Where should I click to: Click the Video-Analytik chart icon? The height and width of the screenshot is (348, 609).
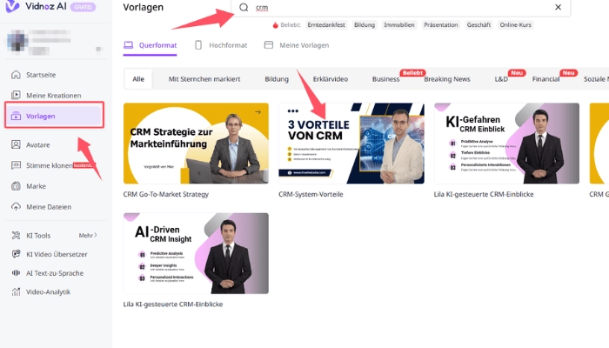16,291
